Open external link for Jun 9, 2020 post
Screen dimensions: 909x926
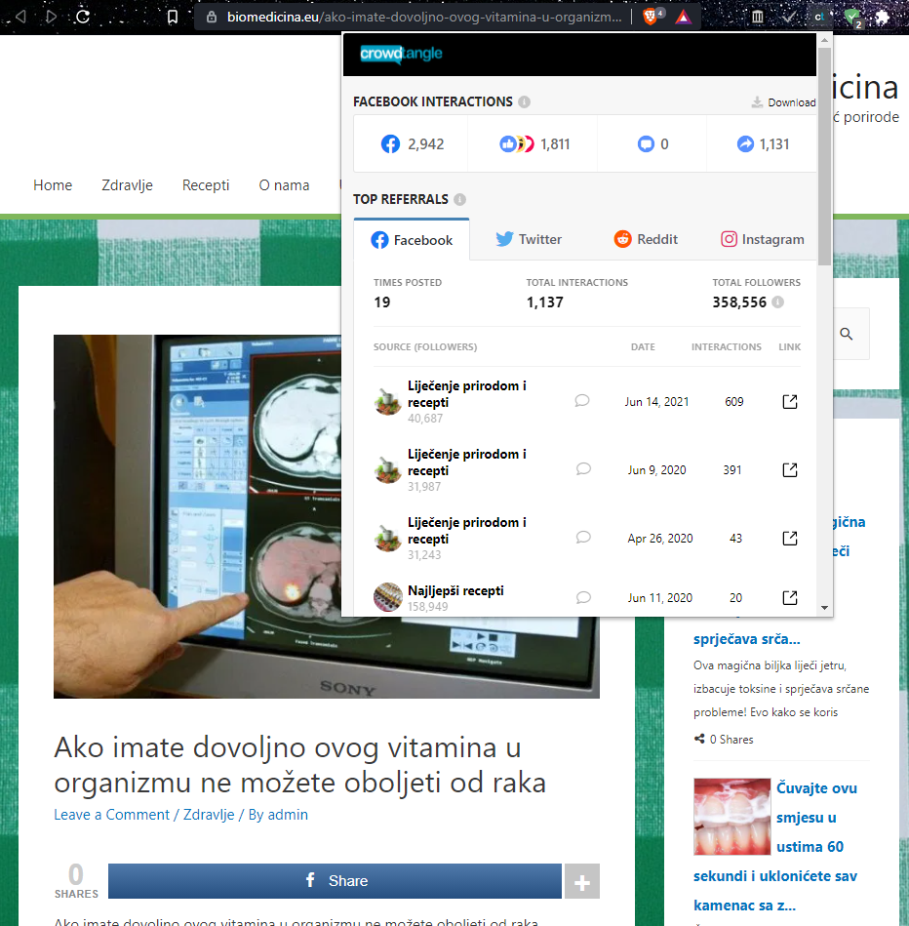[790, 470]
